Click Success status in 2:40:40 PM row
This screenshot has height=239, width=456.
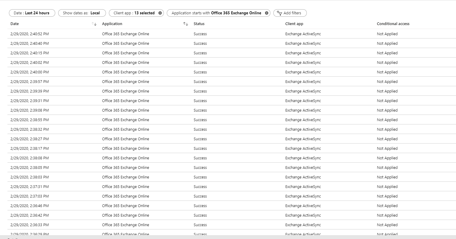click(x=200, y=44)
